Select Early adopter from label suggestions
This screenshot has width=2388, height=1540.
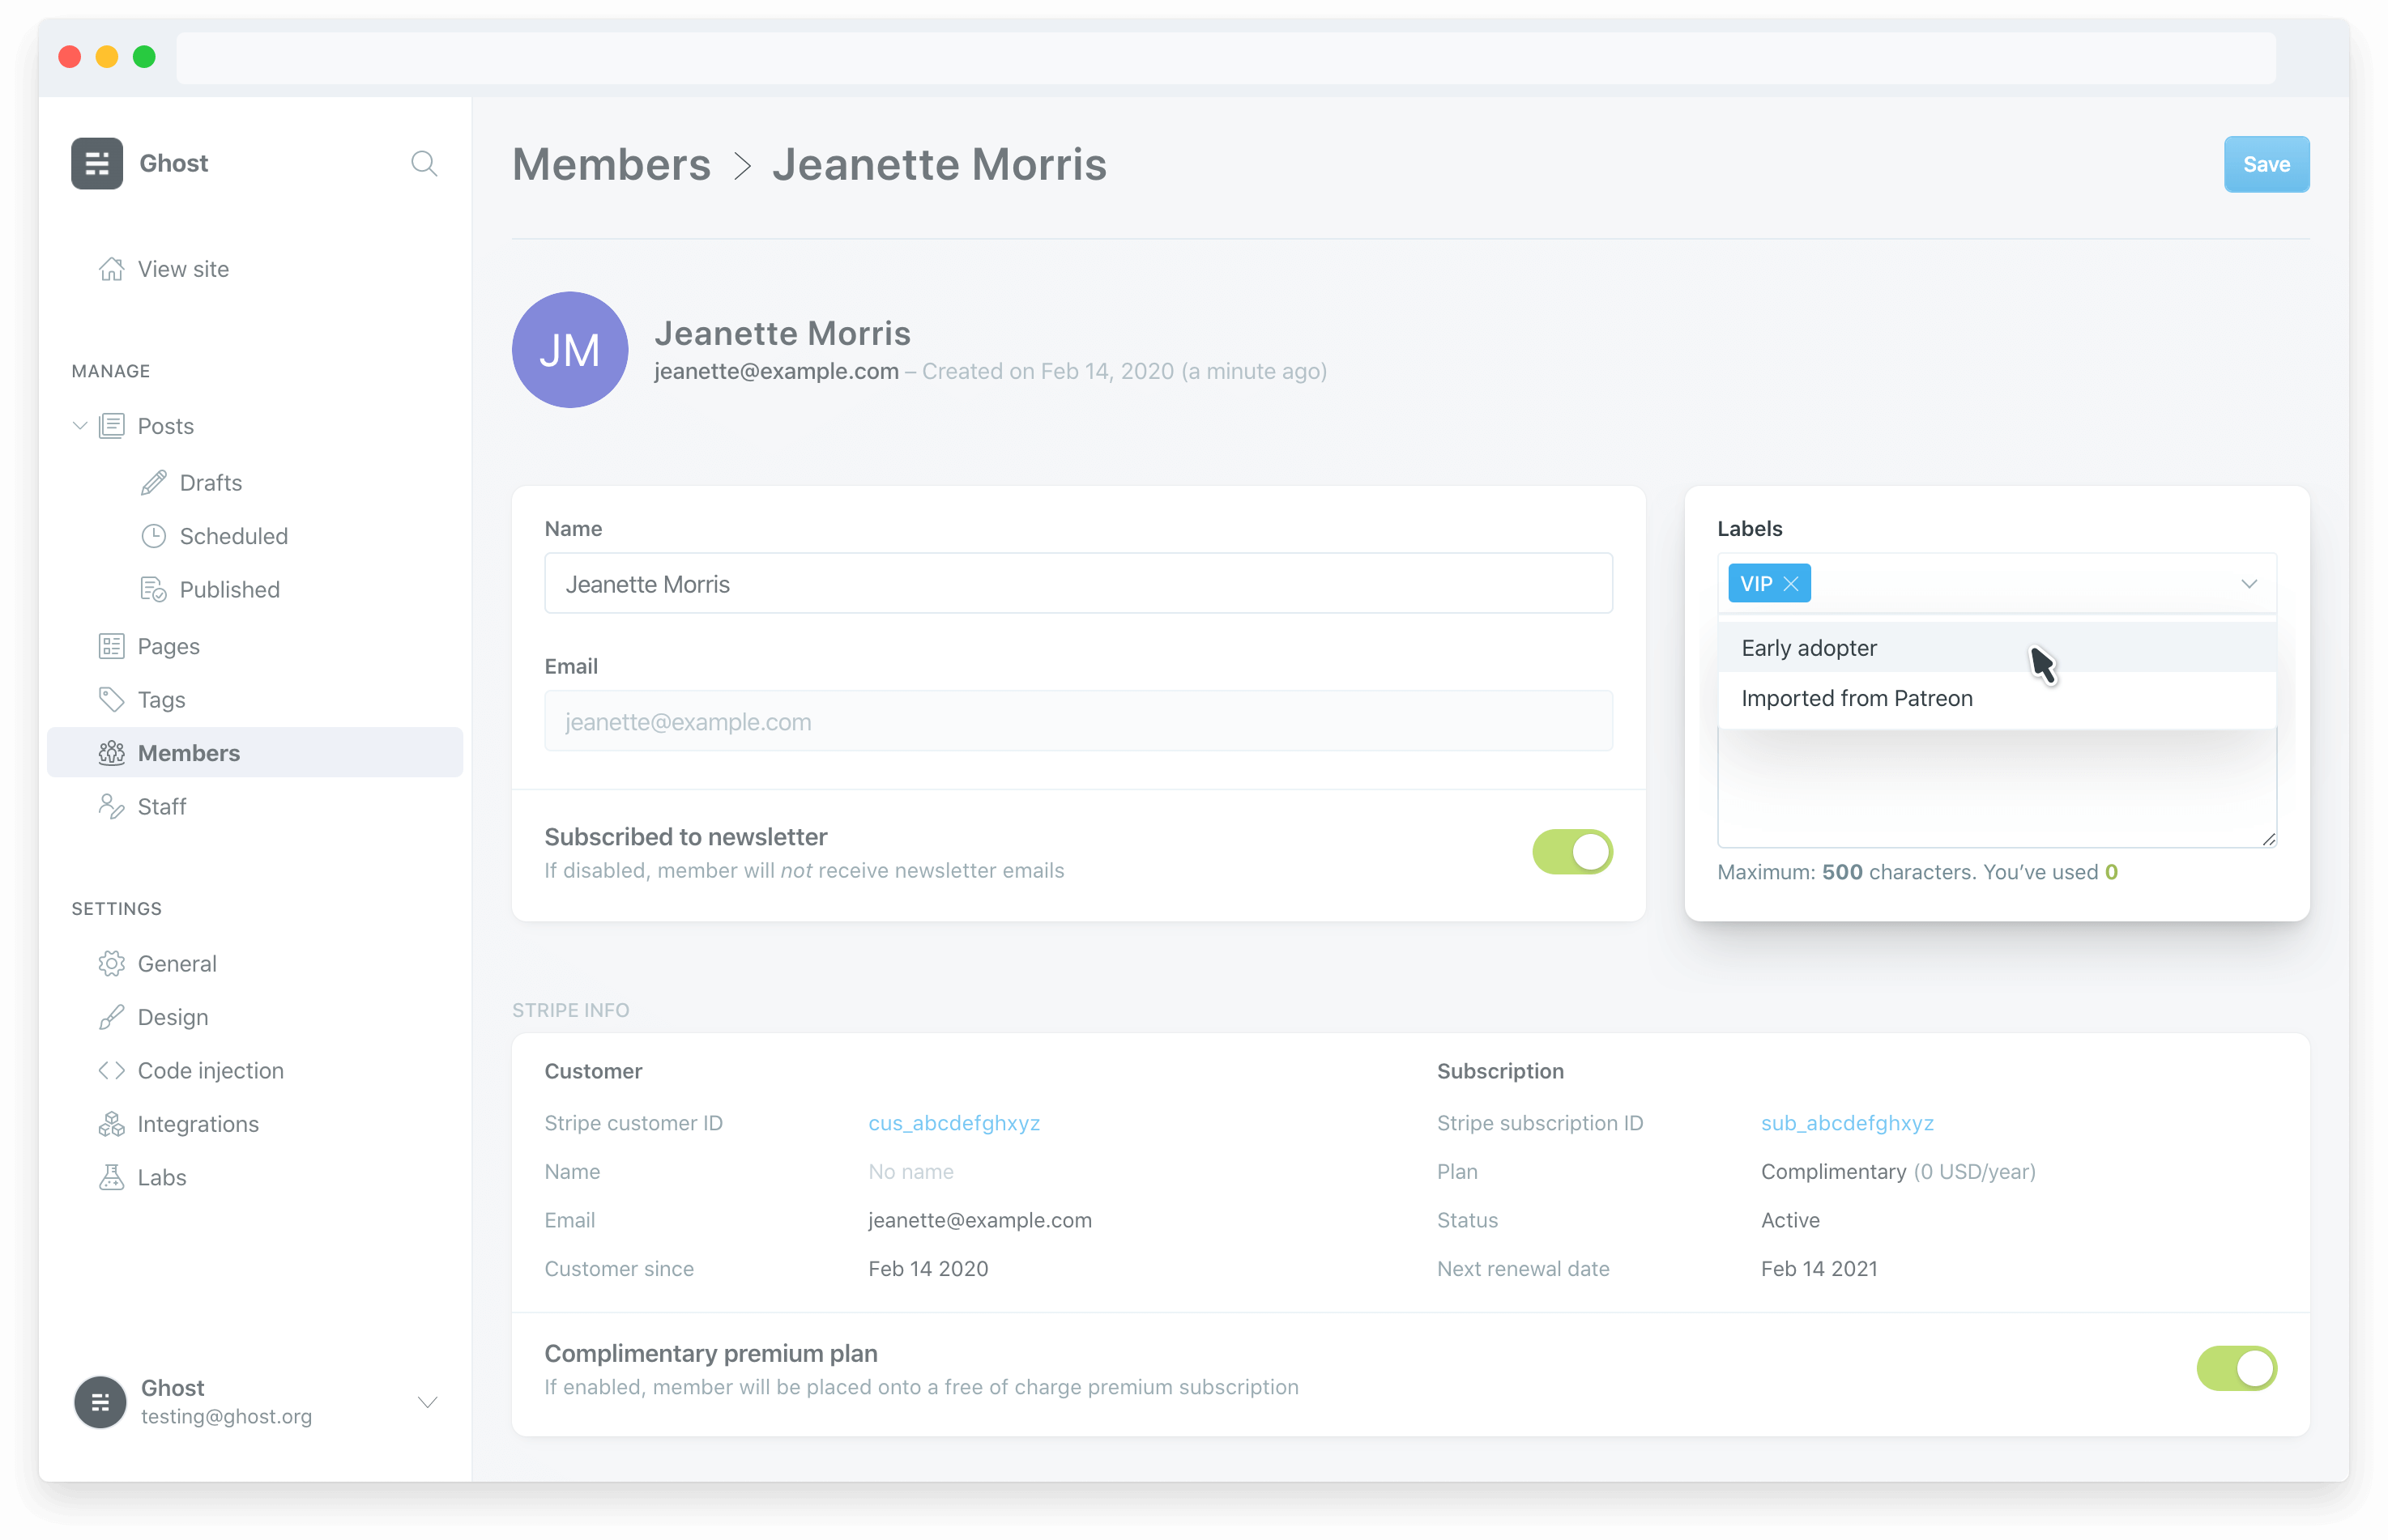1809,647
